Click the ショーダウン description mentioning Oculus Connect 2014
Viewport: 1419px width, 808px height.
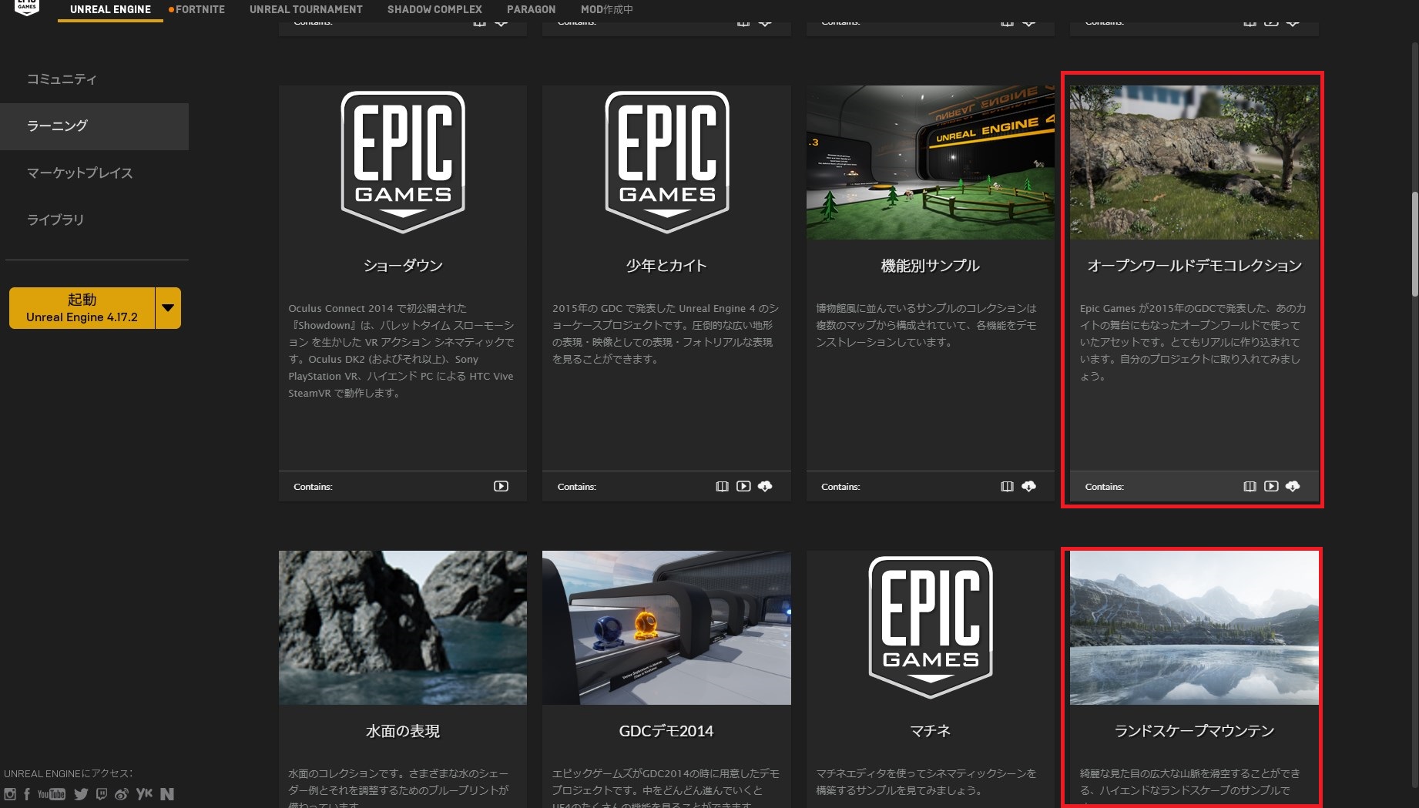point(401,350)
